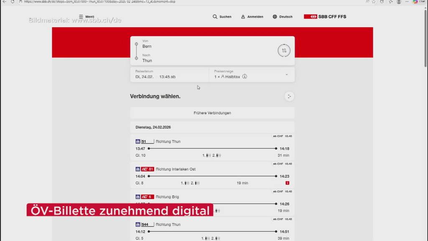Screen dimensions: 428x241
Task: Switch language via Deutsch menu item
Action: tap(285, 17)
